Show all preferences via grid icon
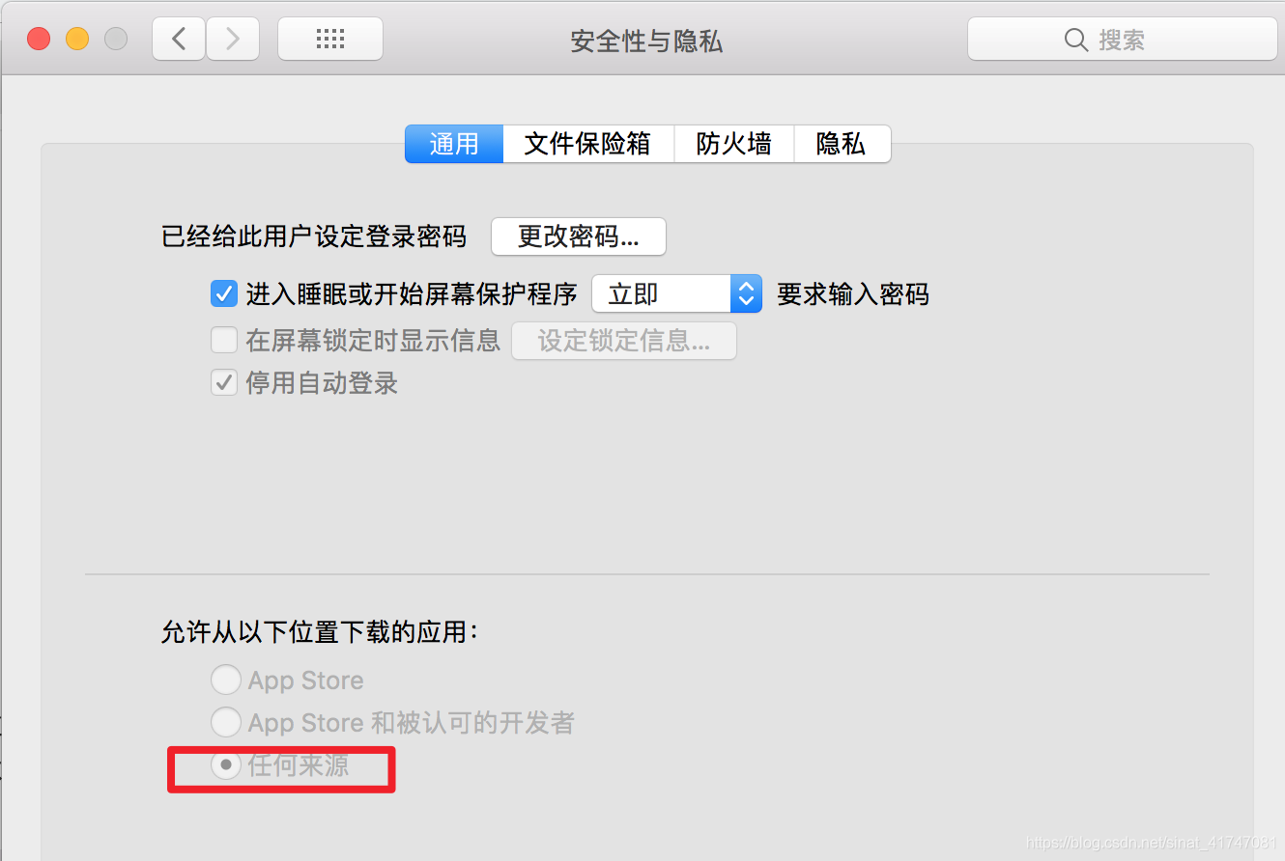The image size is (1285, 861). [330, 40]
